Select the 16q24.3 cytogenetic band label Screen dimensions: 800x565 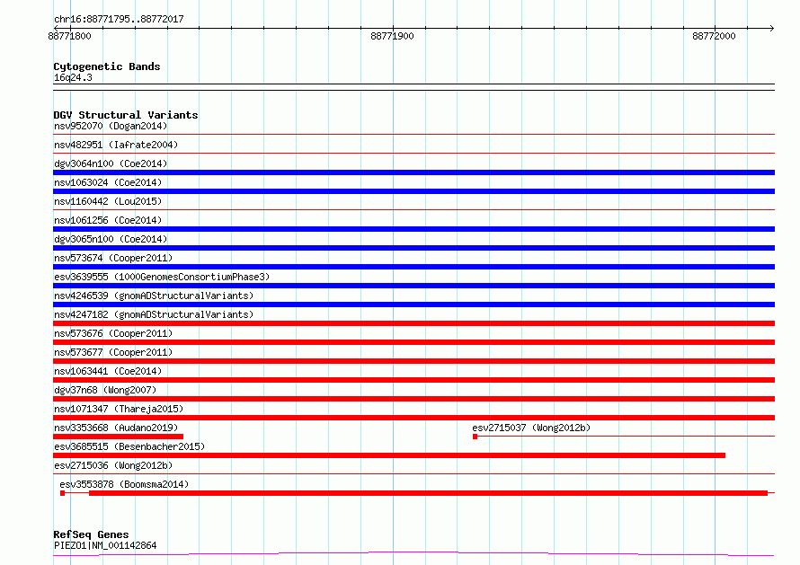73,77
